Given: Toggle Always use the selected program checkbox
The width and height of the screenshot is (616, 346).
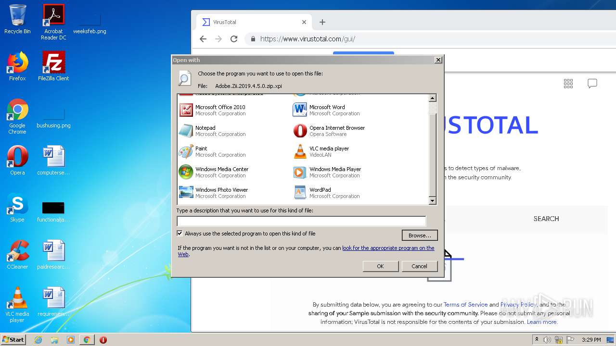Looking at the screenshot, I should 180,234.
